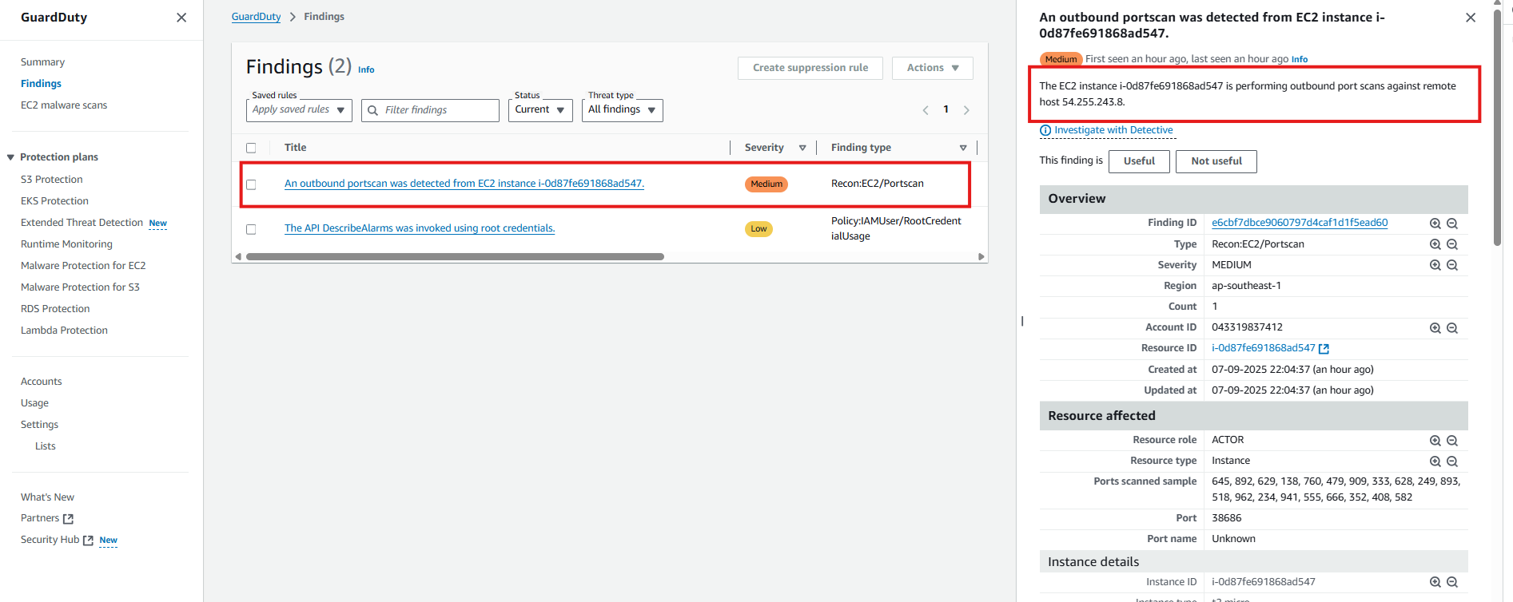Collapse the Protection plans section
Image resolution: width=1513 pixels, height=602 pixels.
coord(10,157)
